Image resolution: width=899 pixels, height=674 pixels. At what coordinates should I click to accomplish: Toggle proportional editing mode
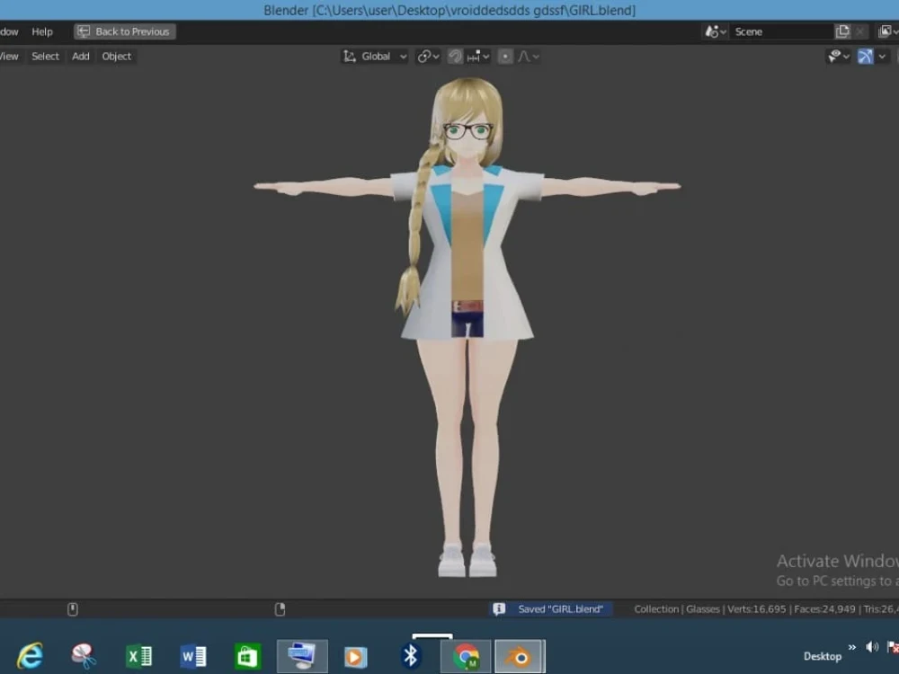(x=505, y=56)
